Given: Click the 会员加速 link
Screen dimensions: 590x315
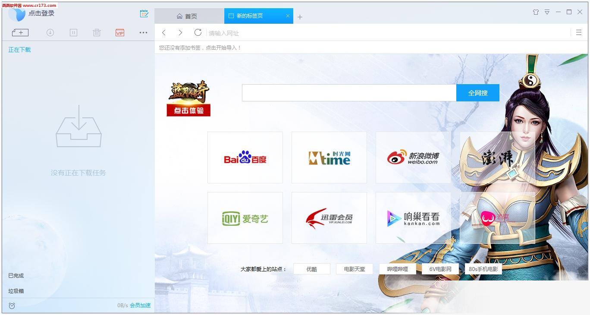Looking at the screenshot, I should tap(140, 306).
